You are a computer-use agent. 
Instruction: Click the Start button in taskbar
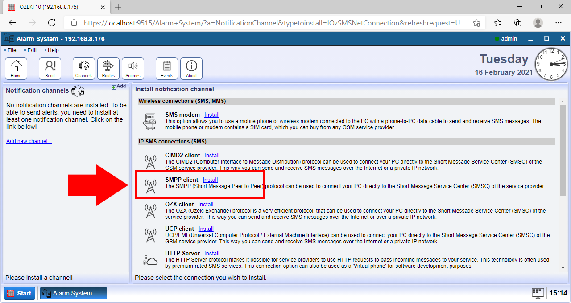click(19, 293)
